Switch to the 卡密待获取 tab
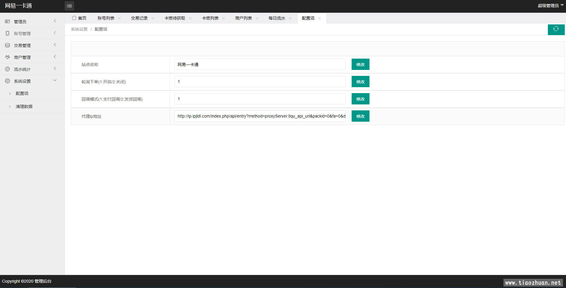Viewport: 566px width, 288px height. pyautogui.click(x=175, y=18)
